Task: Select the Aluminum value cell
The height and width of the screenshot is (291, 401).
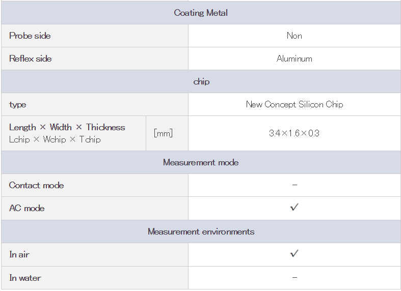Action: pos(294,59)
